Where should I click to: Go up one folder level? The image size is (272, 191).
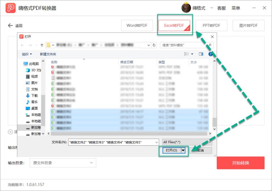(x=42, y=45)
